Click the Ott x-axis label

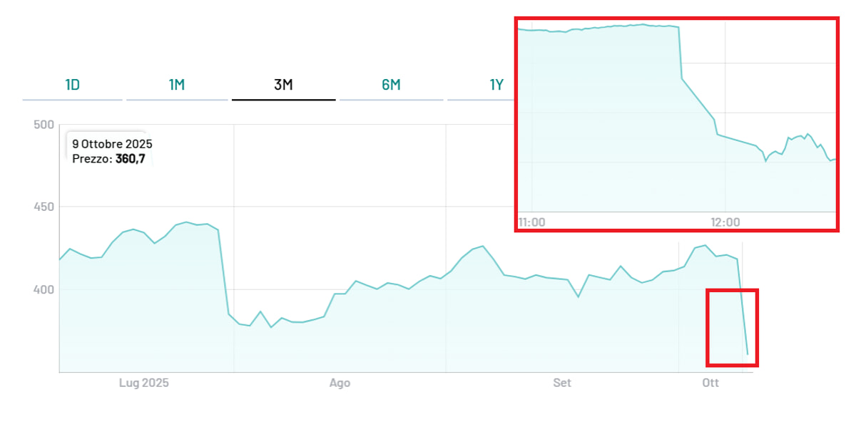click(710, 383)
